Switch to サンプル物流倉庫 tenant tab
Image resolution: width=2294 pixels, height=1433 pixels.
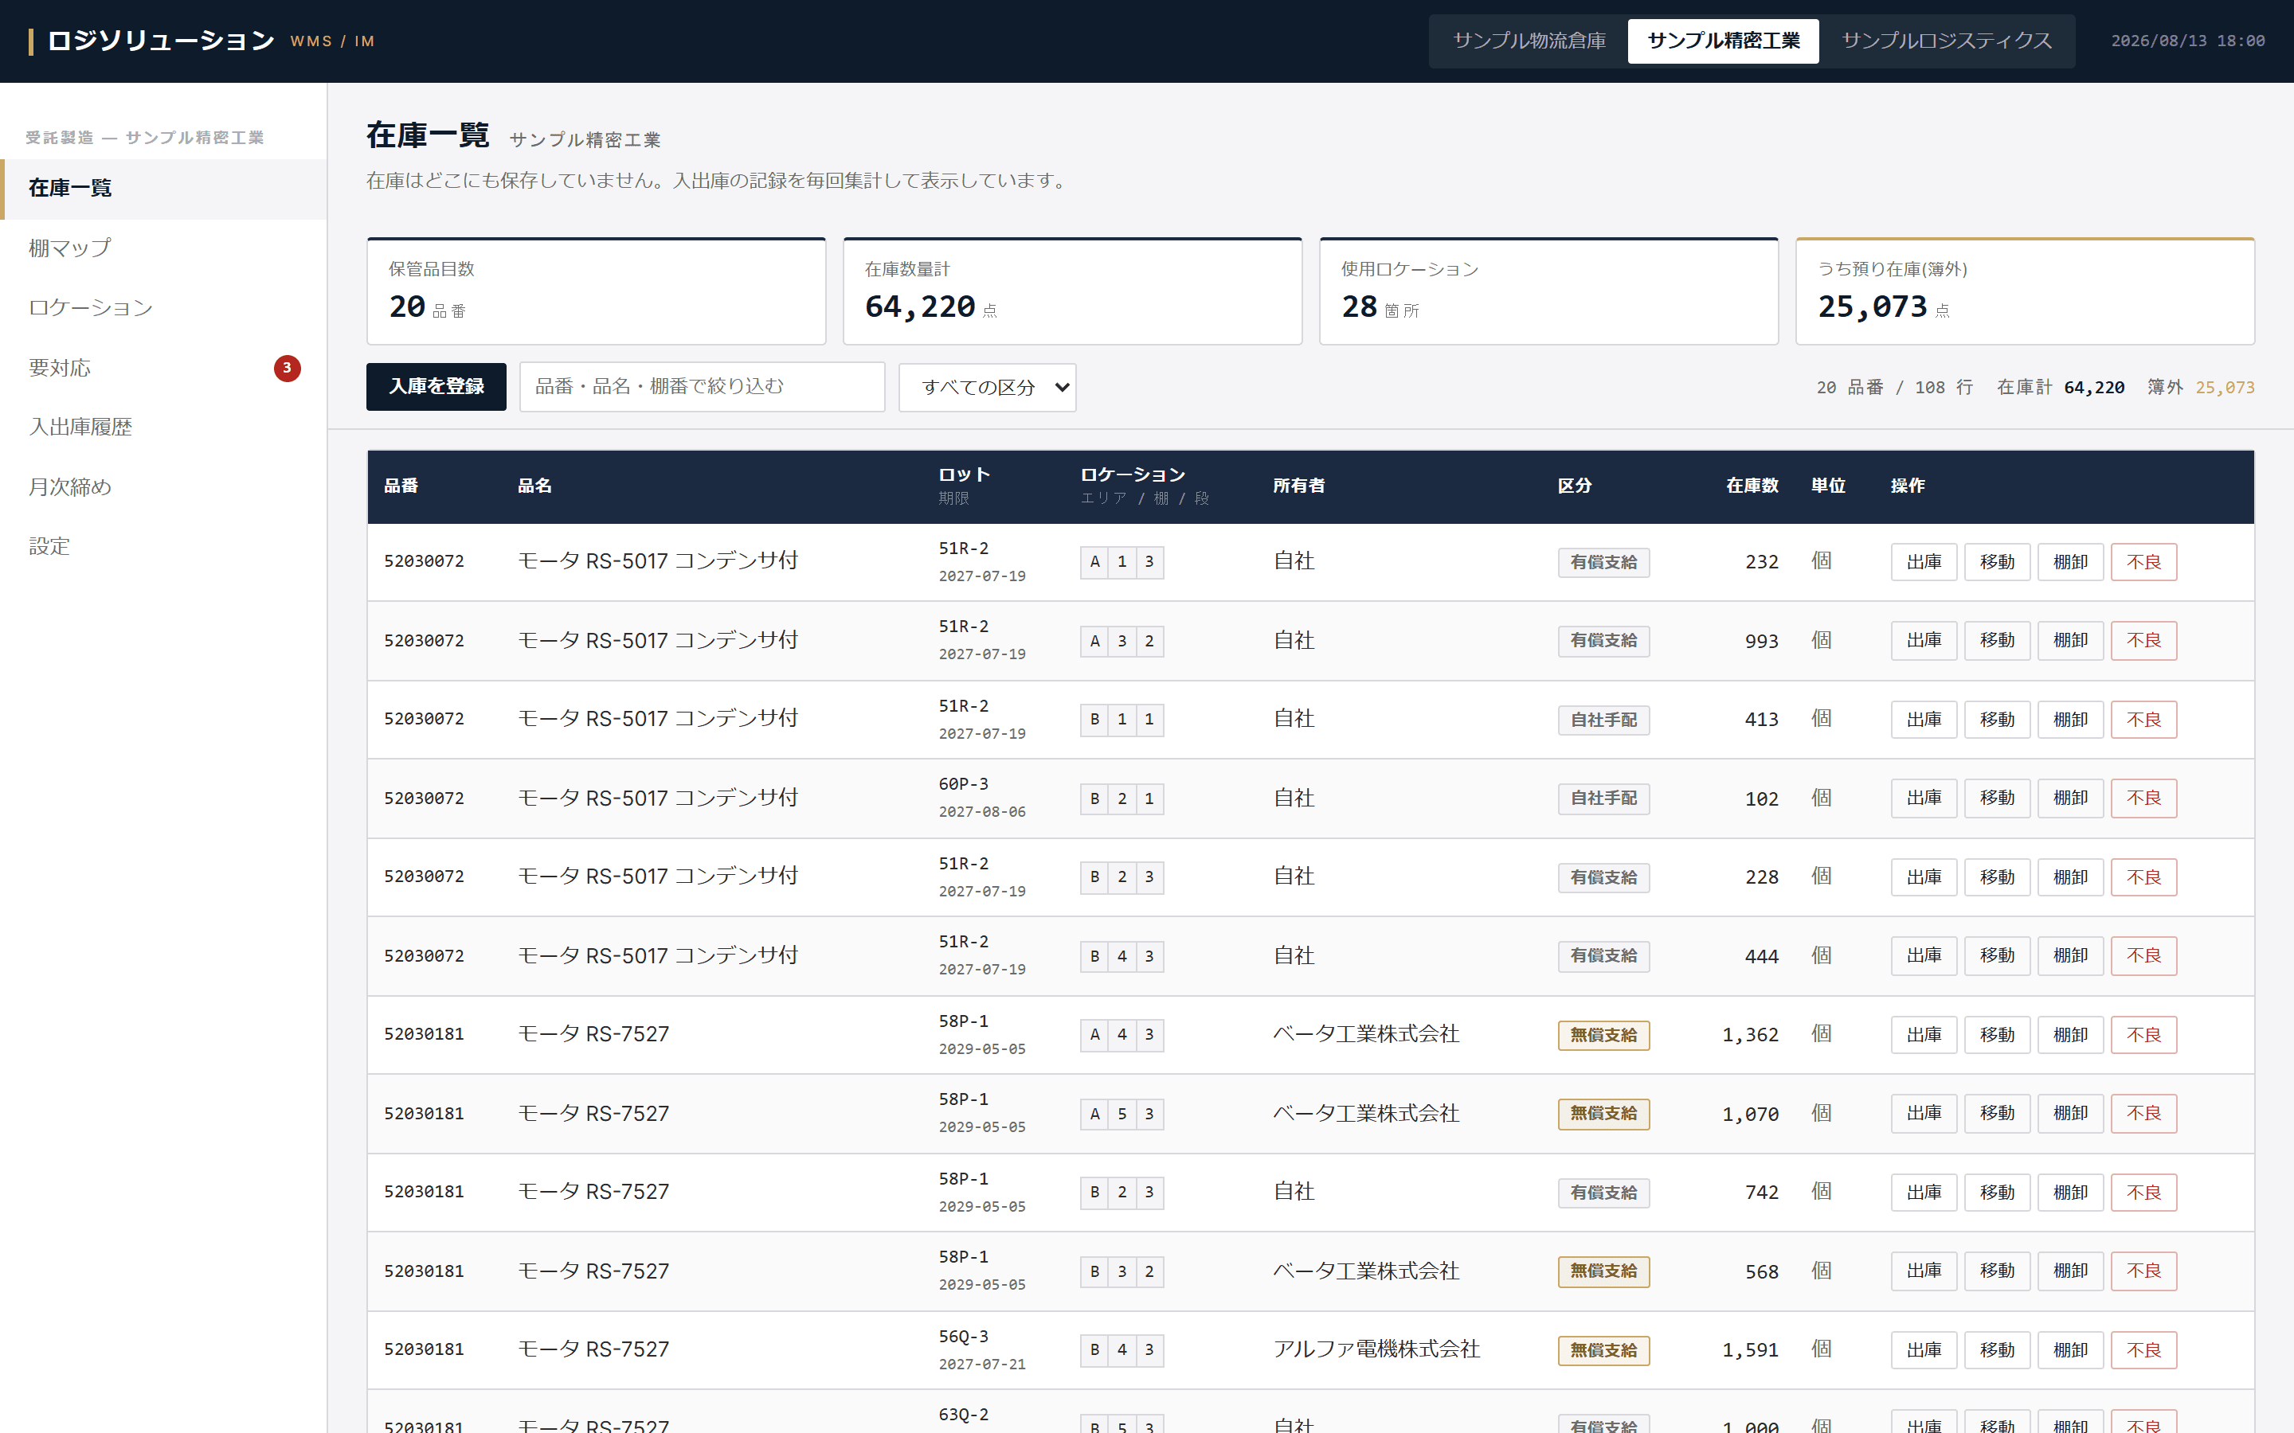coord(1529,41)
